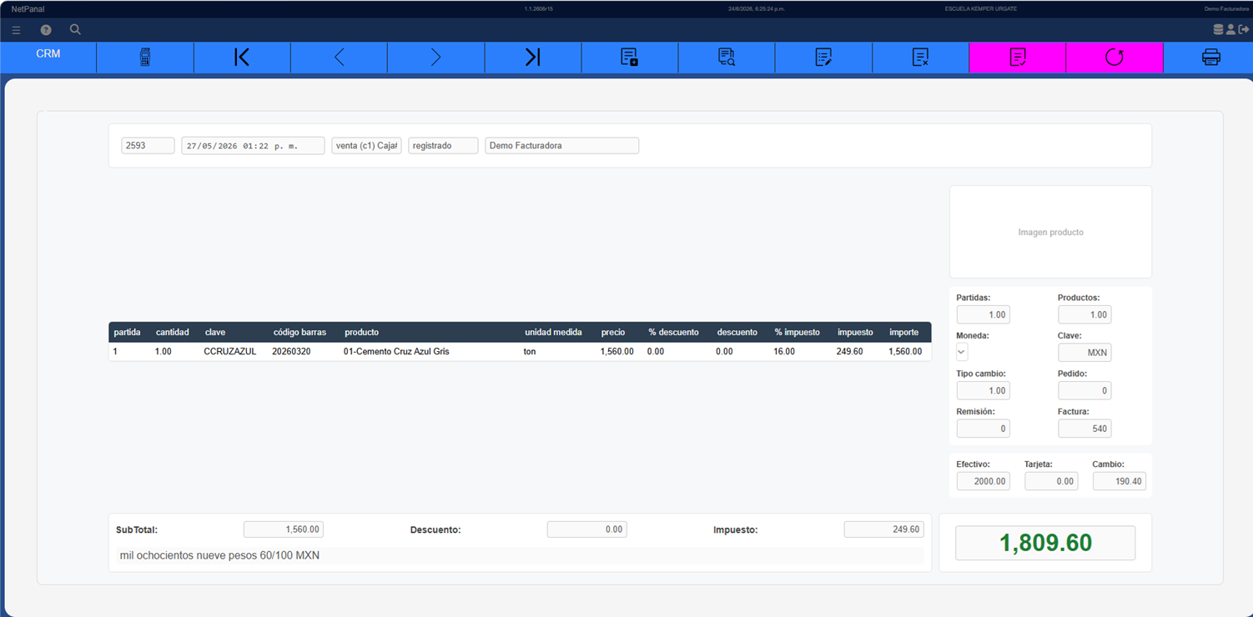Viewport: 1253px width, 617px height.
Task: Click the 'producto' column header
Action: (x=361, y=332)
